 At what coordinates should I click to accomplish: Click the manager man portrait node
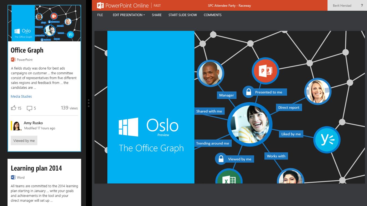[x=210, y=73]
